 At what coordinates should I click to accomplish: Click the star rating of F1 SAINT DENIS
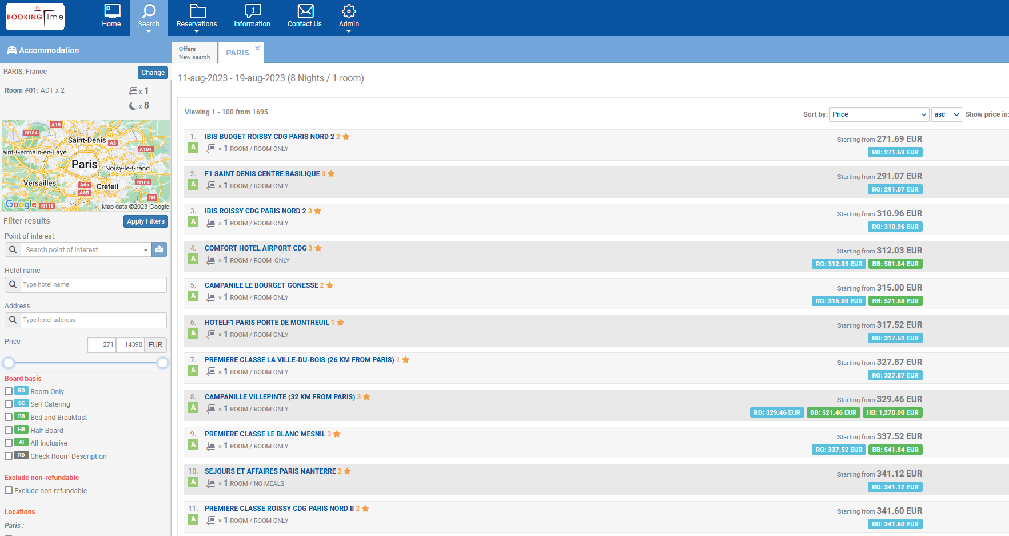coord(328,174)
